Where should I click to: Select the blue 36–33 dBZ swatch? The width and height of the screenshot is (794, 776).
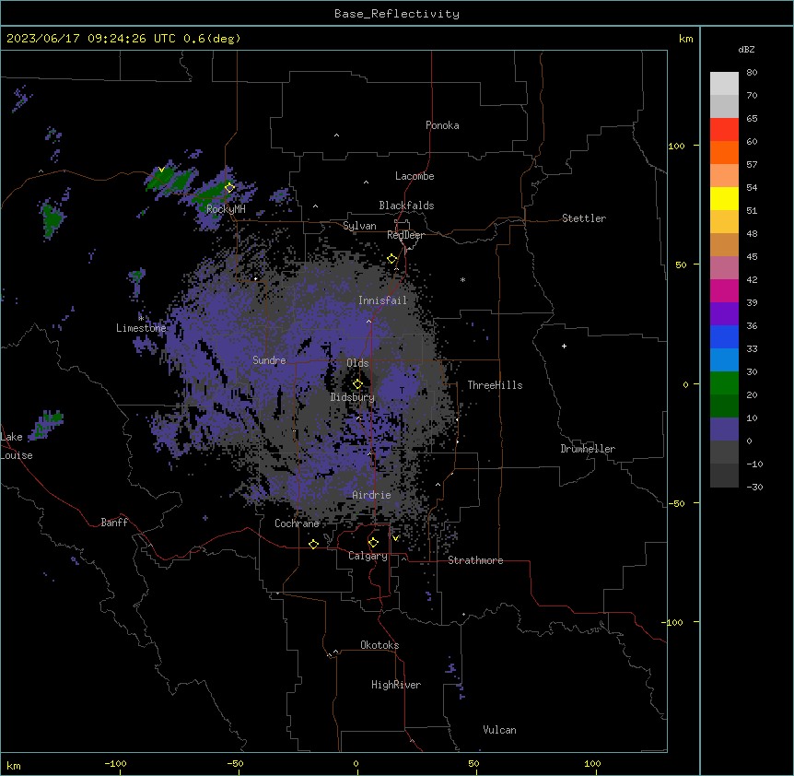(724, 336)
